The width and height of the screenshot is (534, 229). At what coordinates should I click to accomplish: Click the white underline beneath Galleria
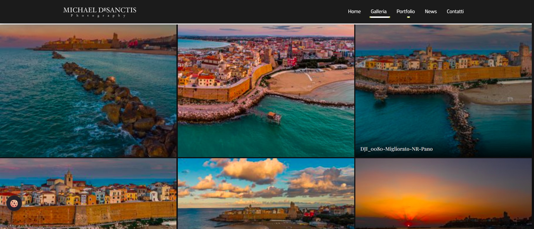tap(380, 17)
